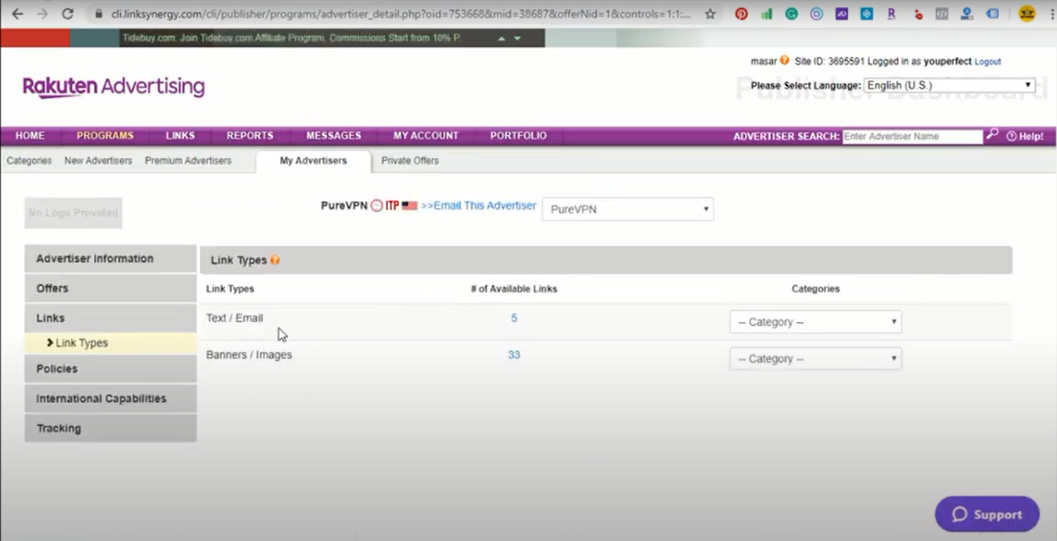Expand Links in the sidebar

point(110,318)
